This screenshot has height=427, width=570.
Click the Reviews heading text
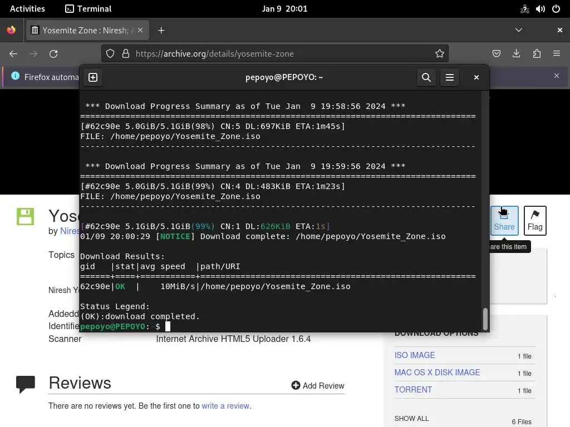pos(80,383)
